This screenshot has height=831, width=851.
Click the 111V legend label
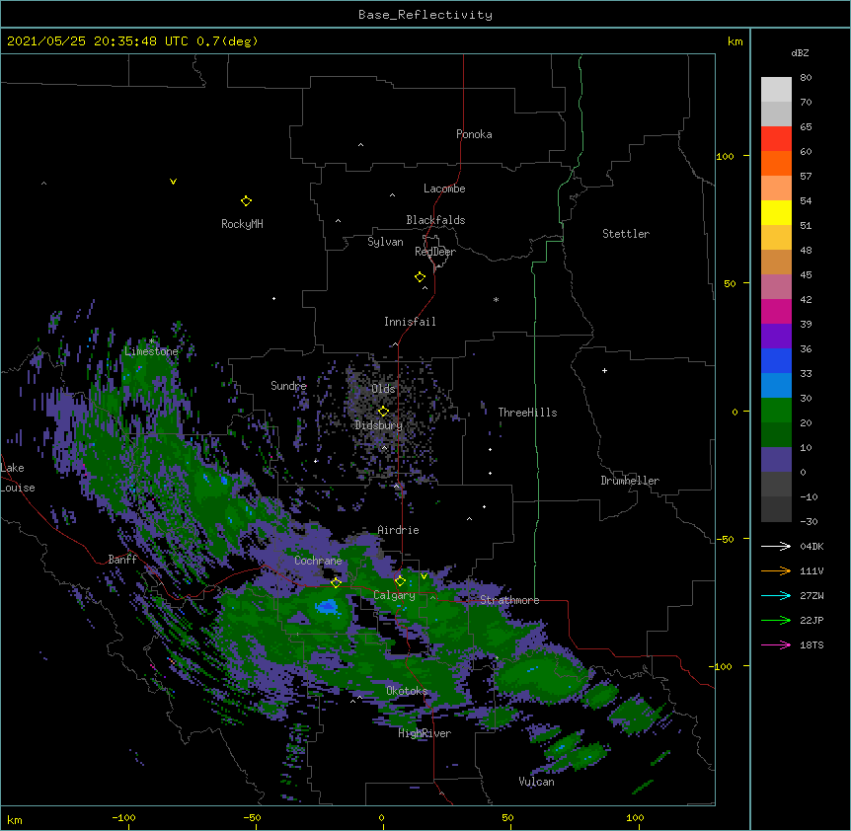point(812,570)
